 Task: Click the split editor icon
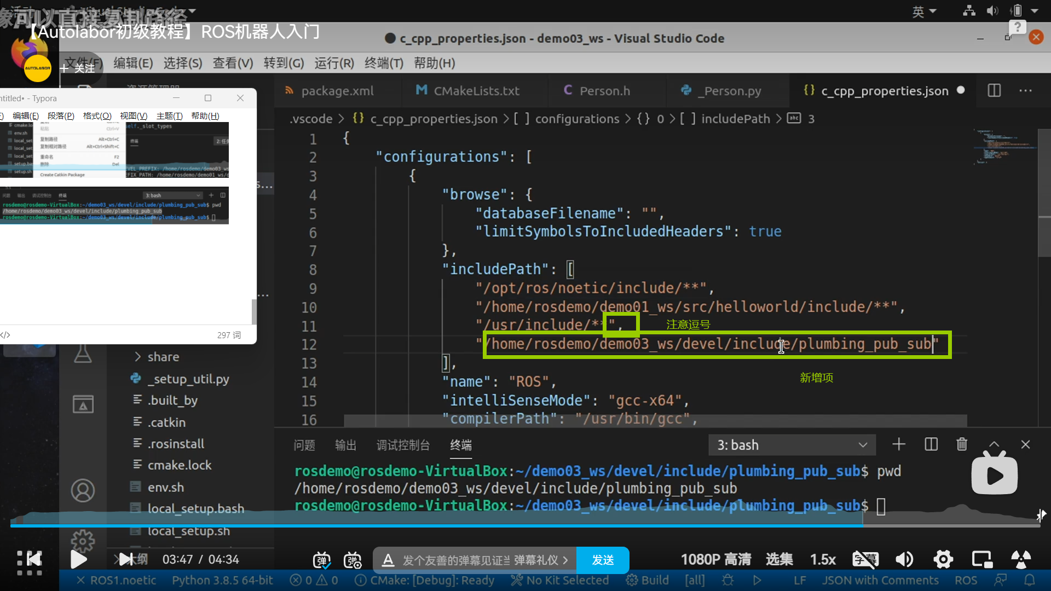[x=994, y=90]
